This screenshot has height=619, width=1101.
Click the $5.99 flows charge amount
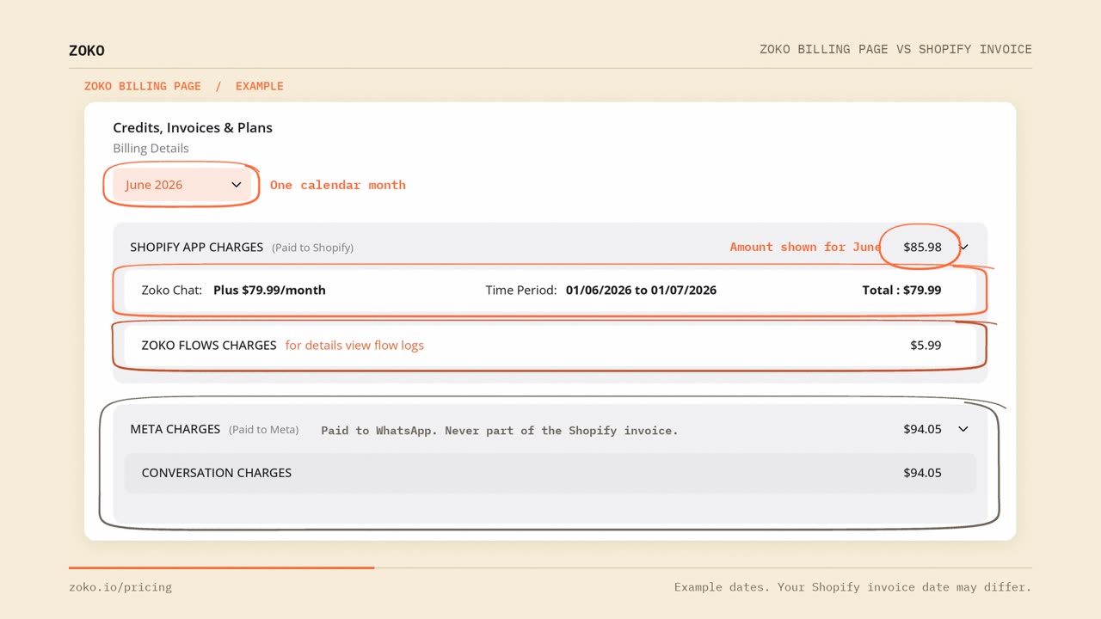[x=926, y=346]
